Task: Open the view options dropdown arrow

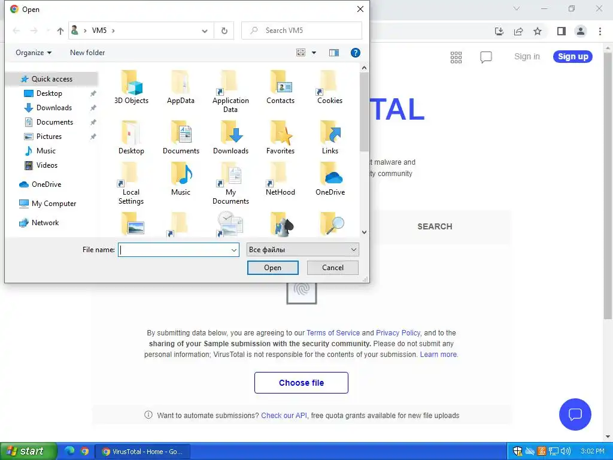Action: [x=314, y=53]
